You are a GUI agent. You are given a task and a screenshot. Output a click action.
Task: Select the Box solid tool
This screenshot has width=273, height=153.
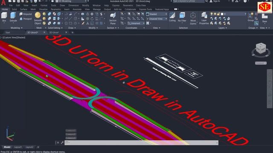[4, 17]
